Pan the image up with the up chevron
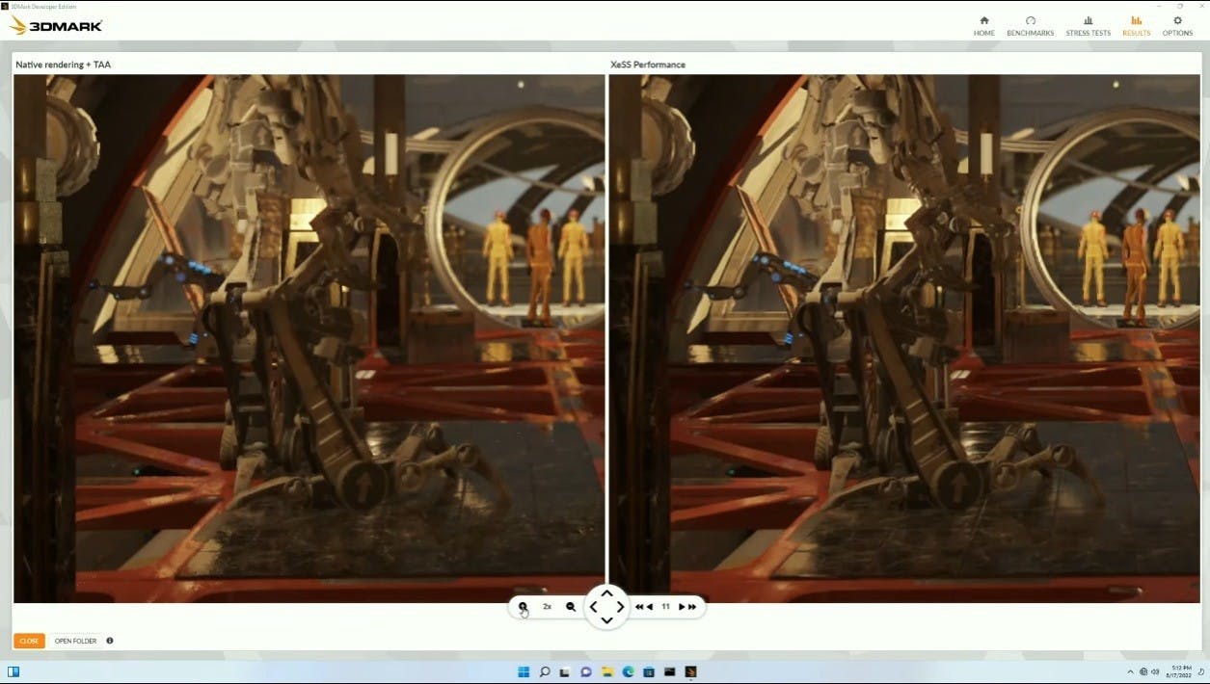The height and width of the screenshot is (684, 1210). 606,593
